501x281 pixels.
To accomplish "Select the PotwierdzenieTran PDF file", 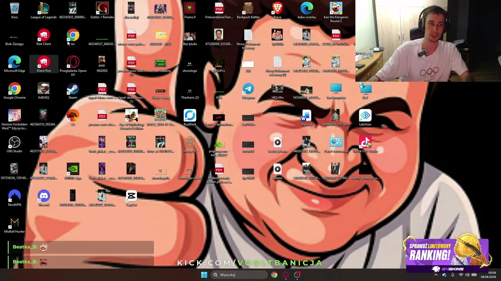I will [x=219, y=11].
